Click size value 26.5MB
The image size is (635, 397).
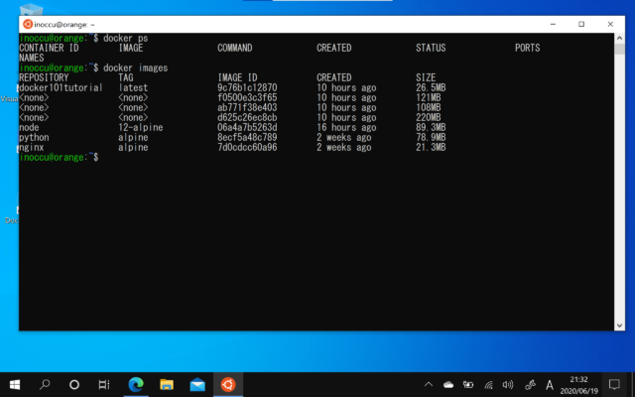coord(431,87)
